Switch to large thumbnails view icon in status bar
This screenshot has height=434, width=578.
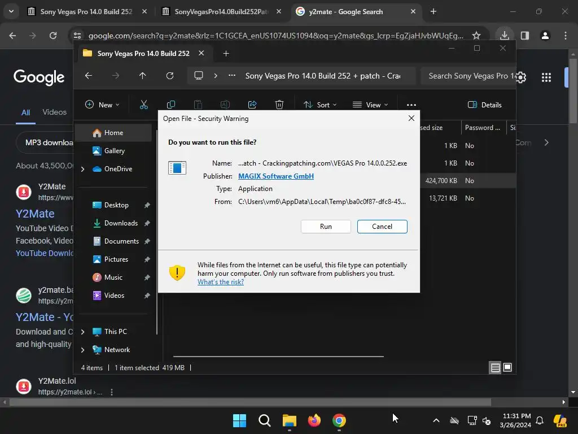[507, 367]
